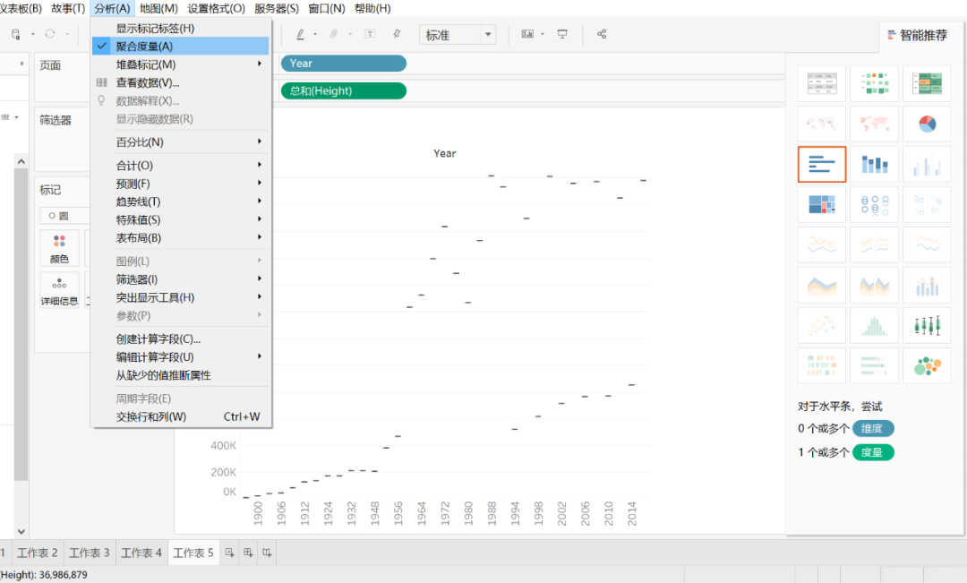967x583 pixels.
Task: Click the pin (fix axes) toolbar icon
Action: tap(397, 34)
